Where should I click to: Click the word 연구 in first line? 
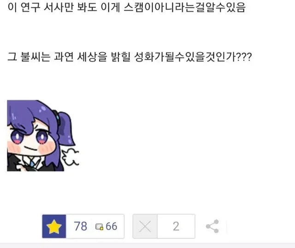[x=30, y=7]
